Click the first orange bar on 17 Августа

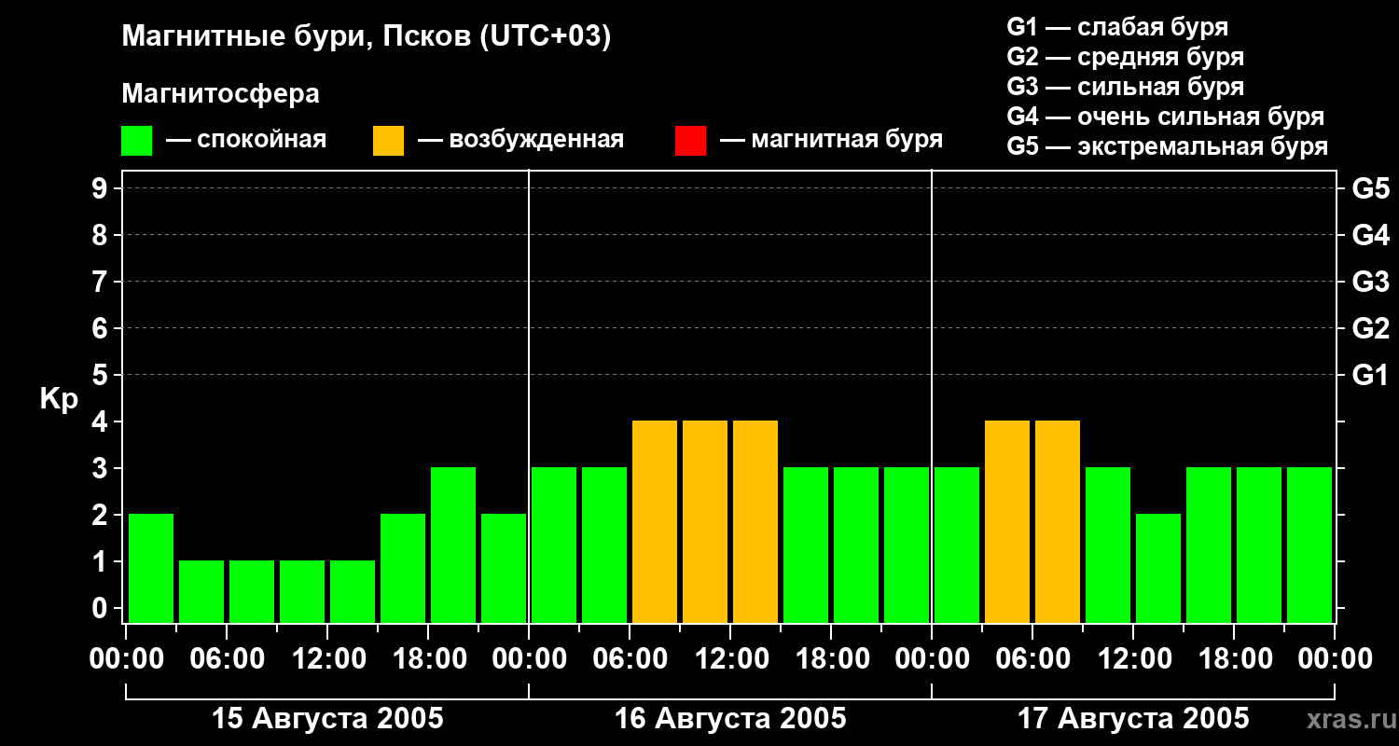coord(1007,521)
